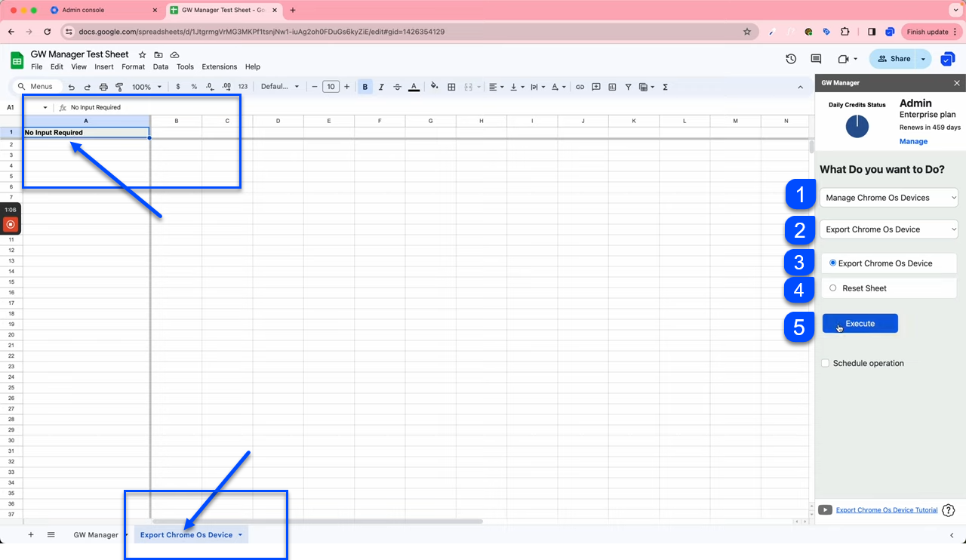This screenshot has height=560, width=966.
Task: Select Export Chrome Os Device radio button
Action: 833,263
